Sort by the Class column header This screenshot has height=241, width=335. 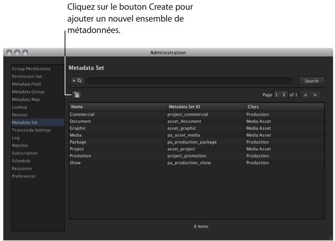[285, 106]
